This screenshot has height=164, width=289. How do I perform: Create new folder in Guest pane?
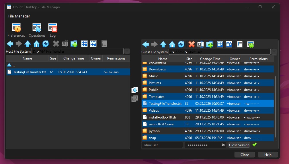[210, 44]
